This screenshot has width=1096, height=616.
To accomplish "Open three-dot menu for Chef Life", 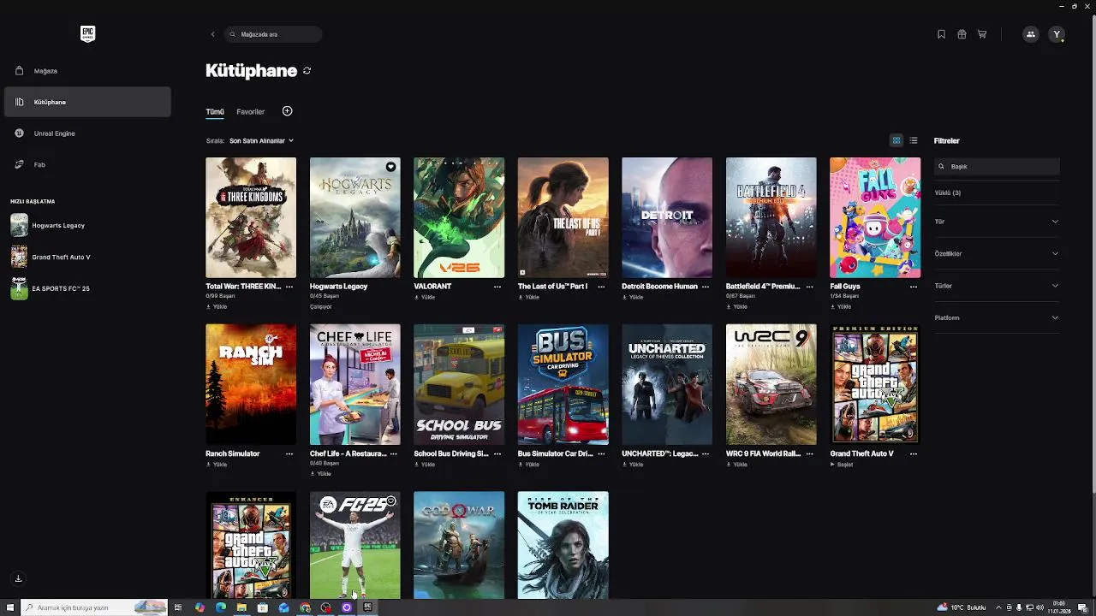I will pos(393,453).
